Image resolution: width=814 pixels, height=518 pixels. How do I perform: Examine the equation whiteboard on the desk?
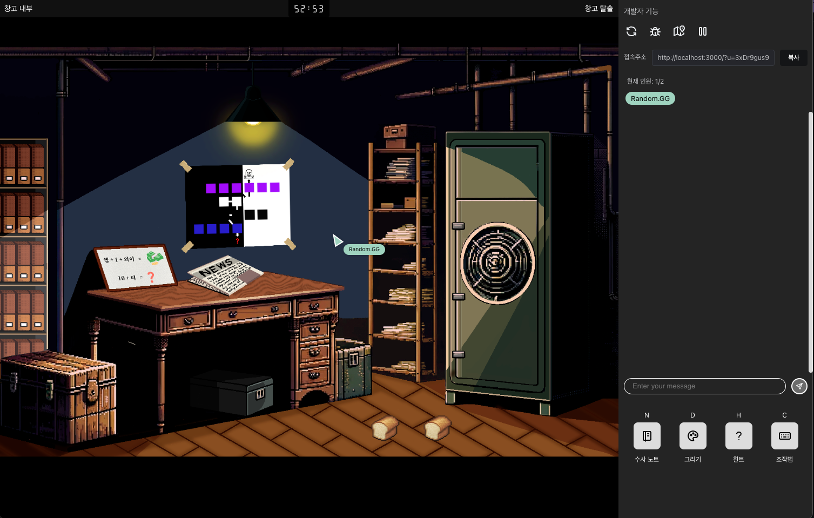click(135, 268)
